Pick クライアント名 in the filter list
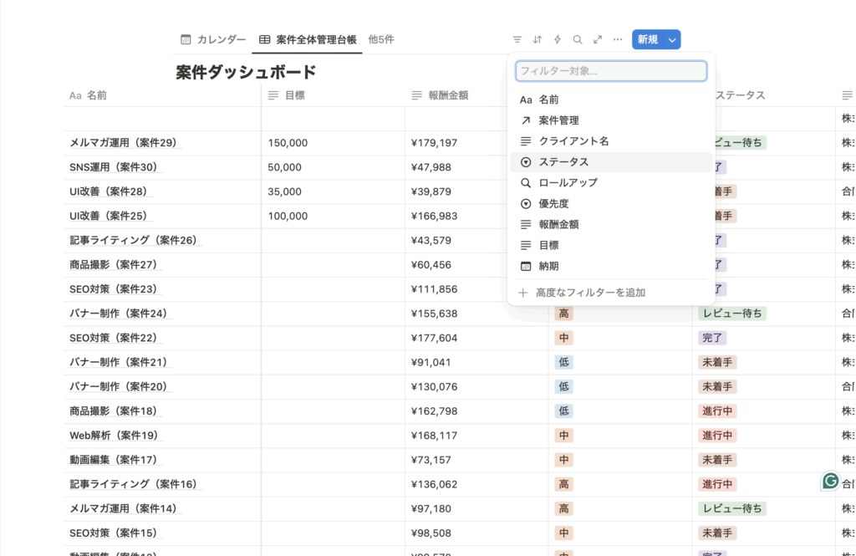 click(573, 141)
